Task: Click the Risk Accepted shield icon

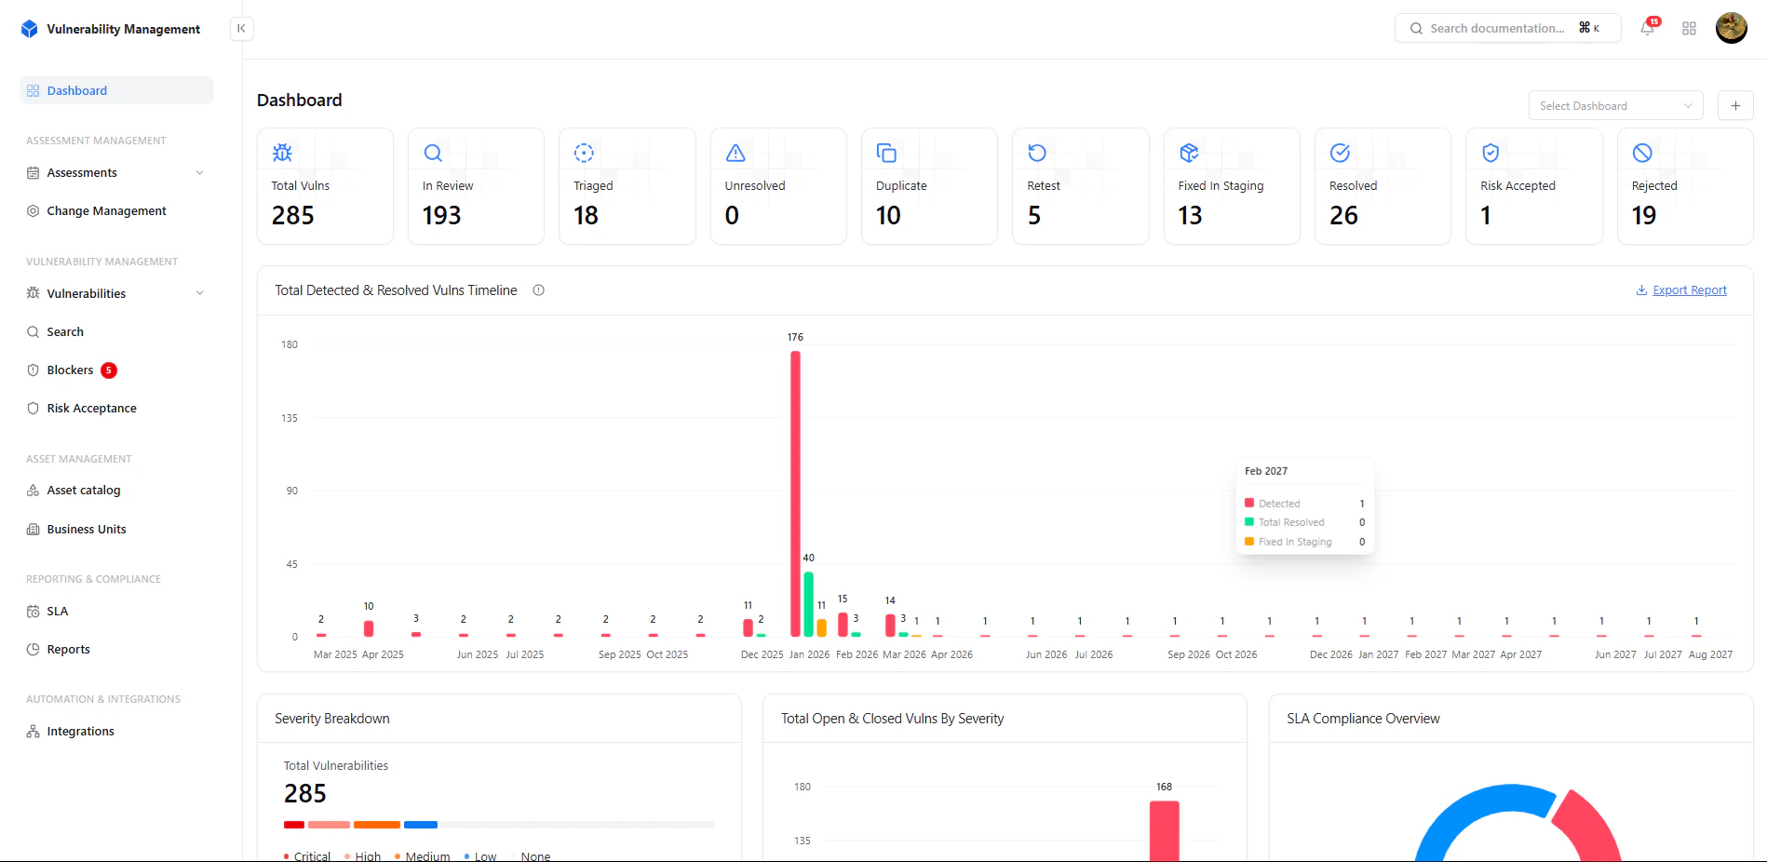Action: [x=1490, y=153]
